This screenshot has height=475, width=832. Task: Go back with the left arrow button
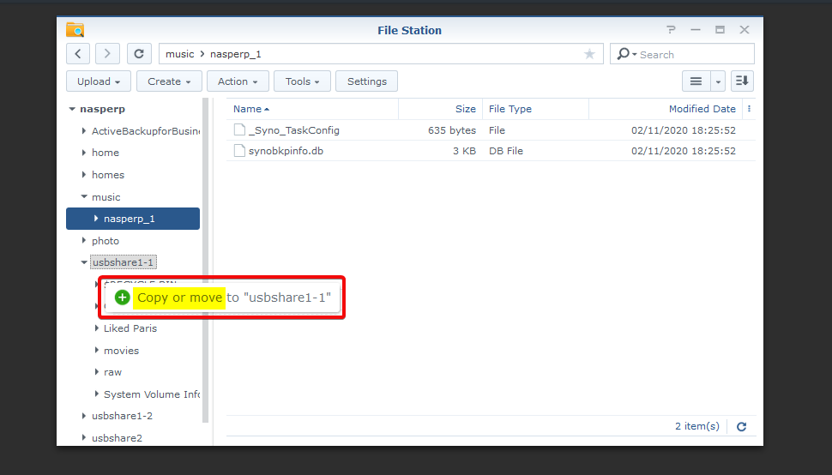[78, 53]
